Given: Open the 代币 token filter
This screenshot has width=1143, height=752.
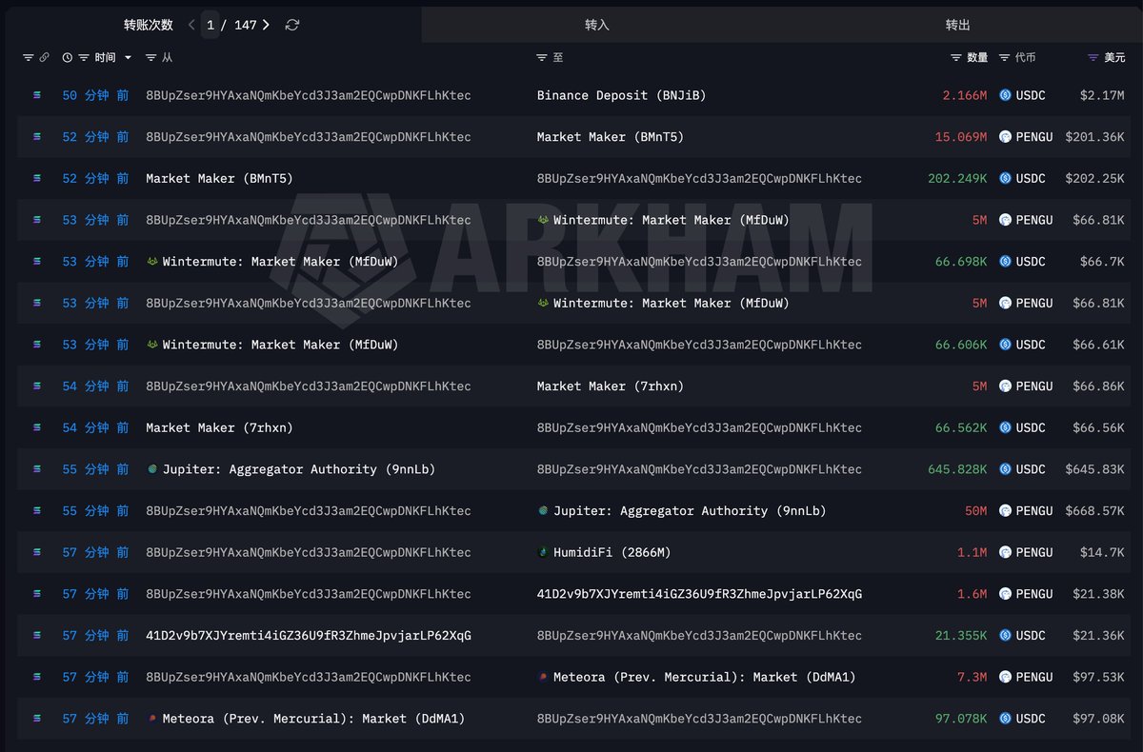Looking at the screenshot, I should point(1004,58).
